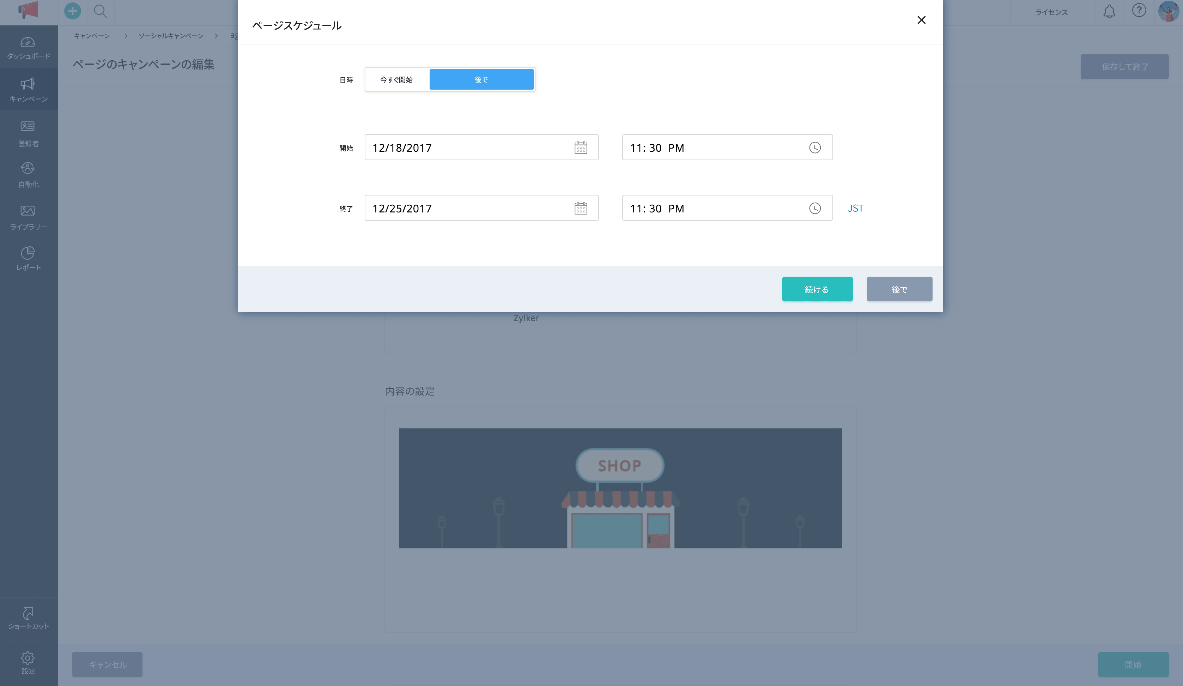This screenshot has height=686, width=1183.
Task: Open the start time clock picker
Action: (815, 148)
